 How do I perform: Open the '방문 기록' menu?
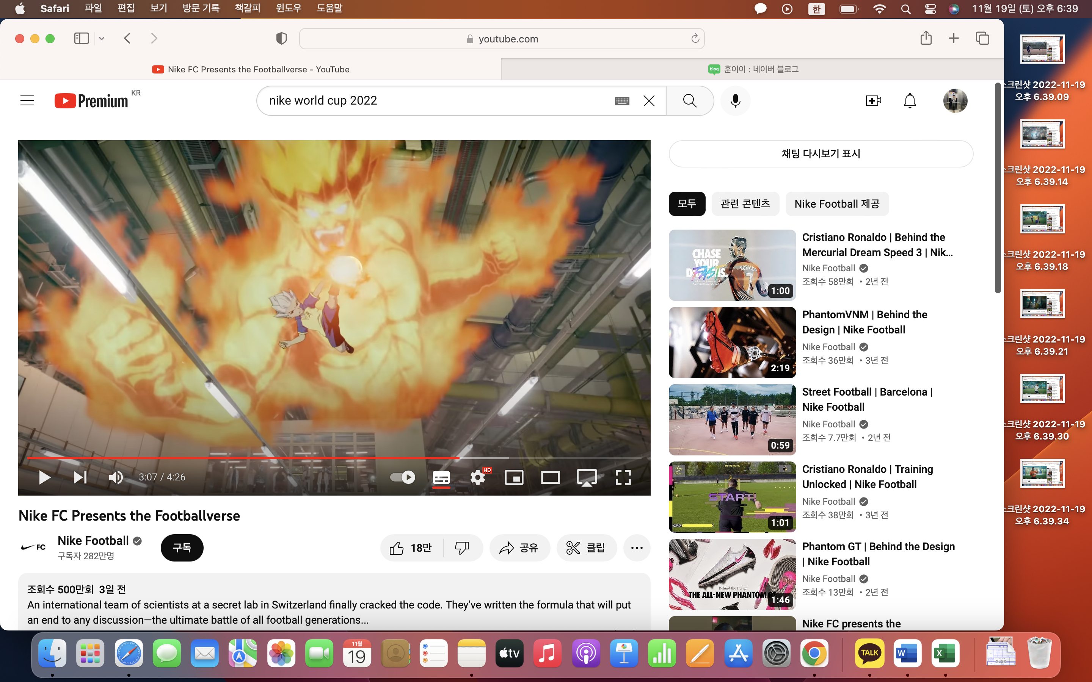point(201,8)
